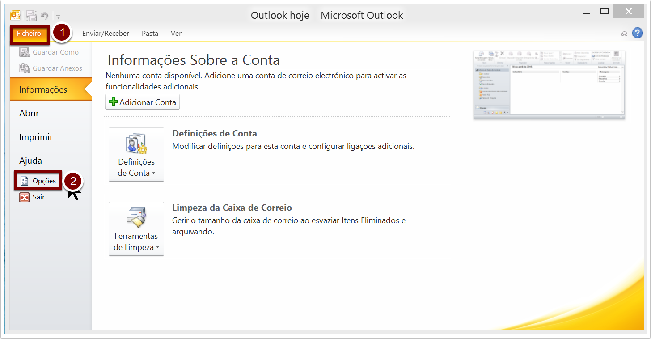Click 'Gerir o tamanho da caixa' description text
The image size is (651, 339).
pos(289,226)
